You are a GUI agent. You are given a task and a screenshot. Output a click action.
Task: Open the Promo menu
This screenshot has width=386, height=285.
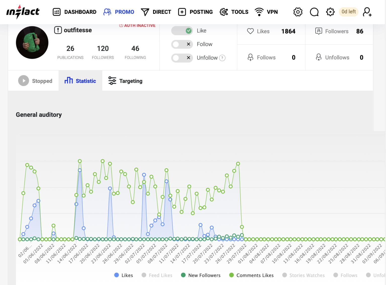119,12
